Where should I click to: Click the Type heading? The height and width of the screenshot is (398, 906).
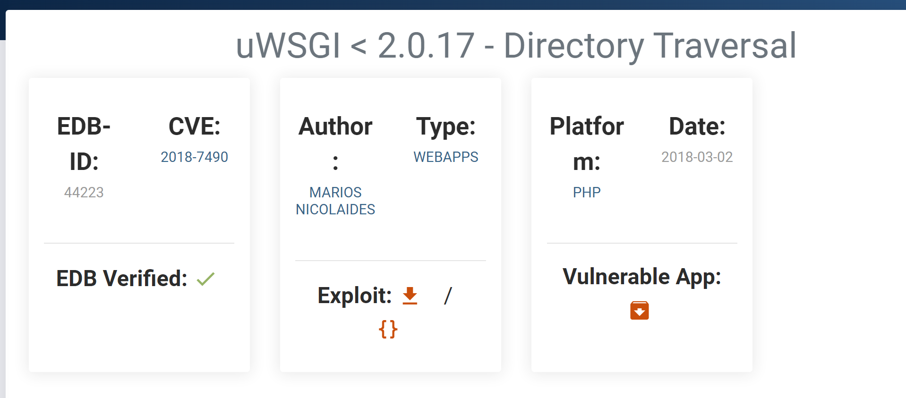coord(445,127)
